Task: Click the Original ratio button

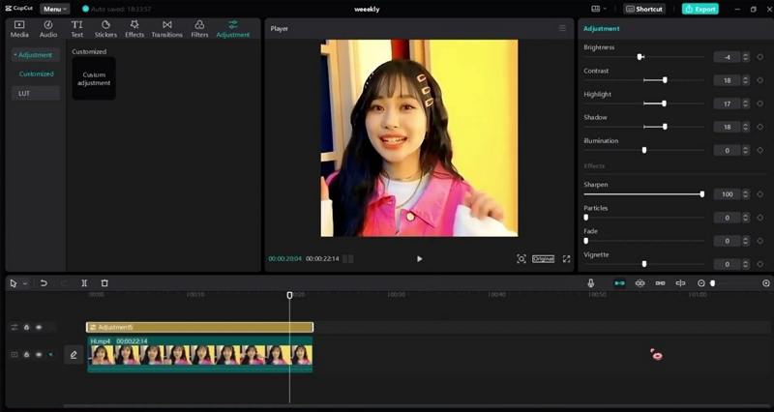Action: (x=543, y=258)
